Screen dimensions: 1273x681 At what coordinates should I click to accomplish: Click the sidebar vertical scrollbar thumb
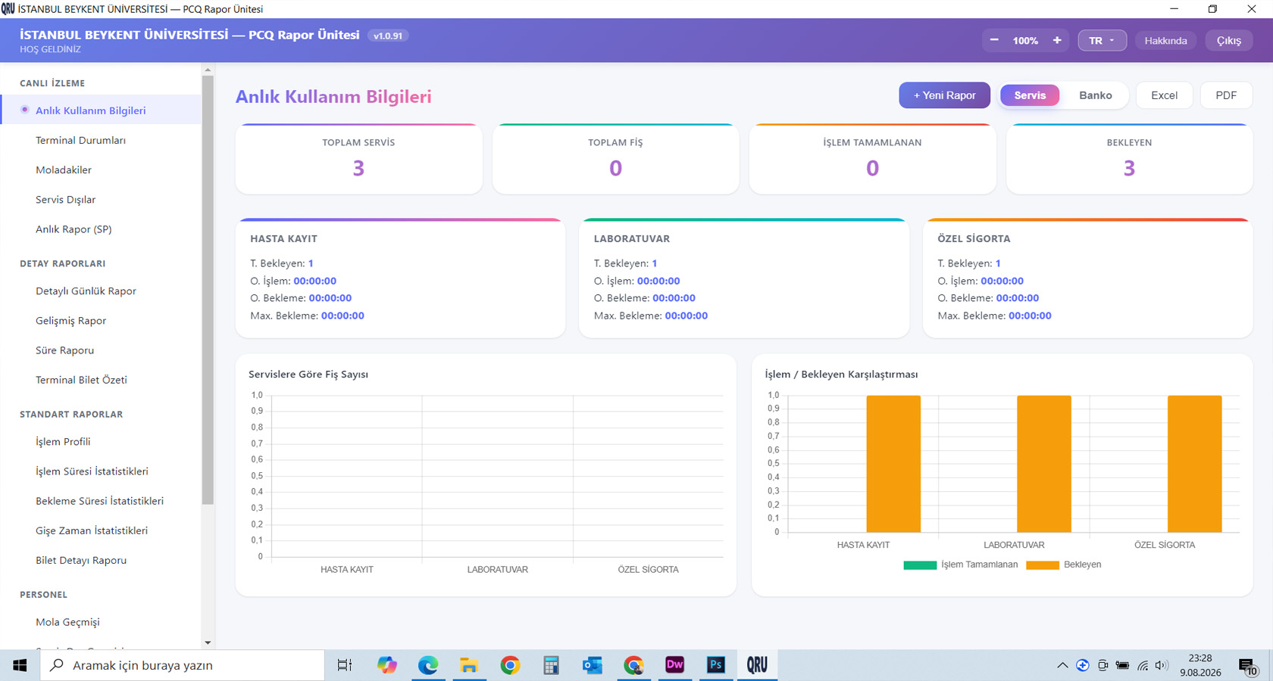tap(208, 290)
